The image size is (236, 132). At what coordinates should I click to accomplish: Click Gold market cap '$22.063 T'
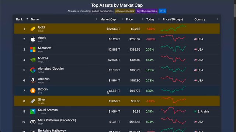click(x=113, y=29)
